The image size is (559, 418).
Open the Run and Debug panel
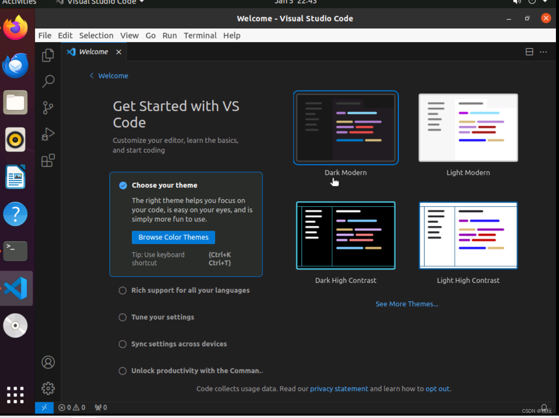(48, 134)
